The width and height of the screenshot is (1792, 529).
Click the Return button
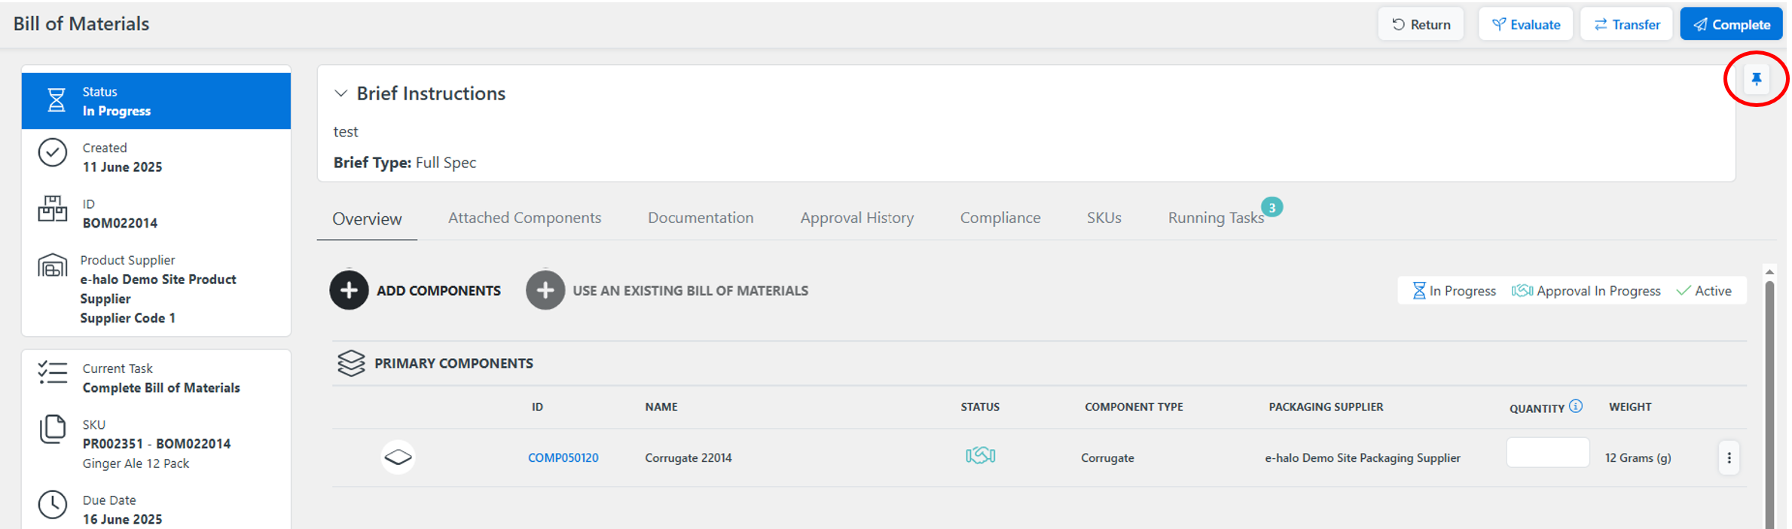click(x=1421, y=24)
